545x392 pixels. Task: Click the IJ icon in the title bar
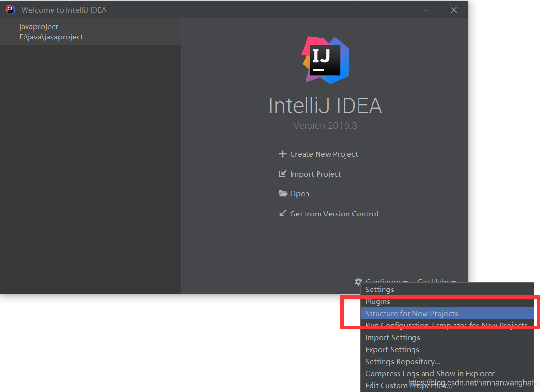10,9
